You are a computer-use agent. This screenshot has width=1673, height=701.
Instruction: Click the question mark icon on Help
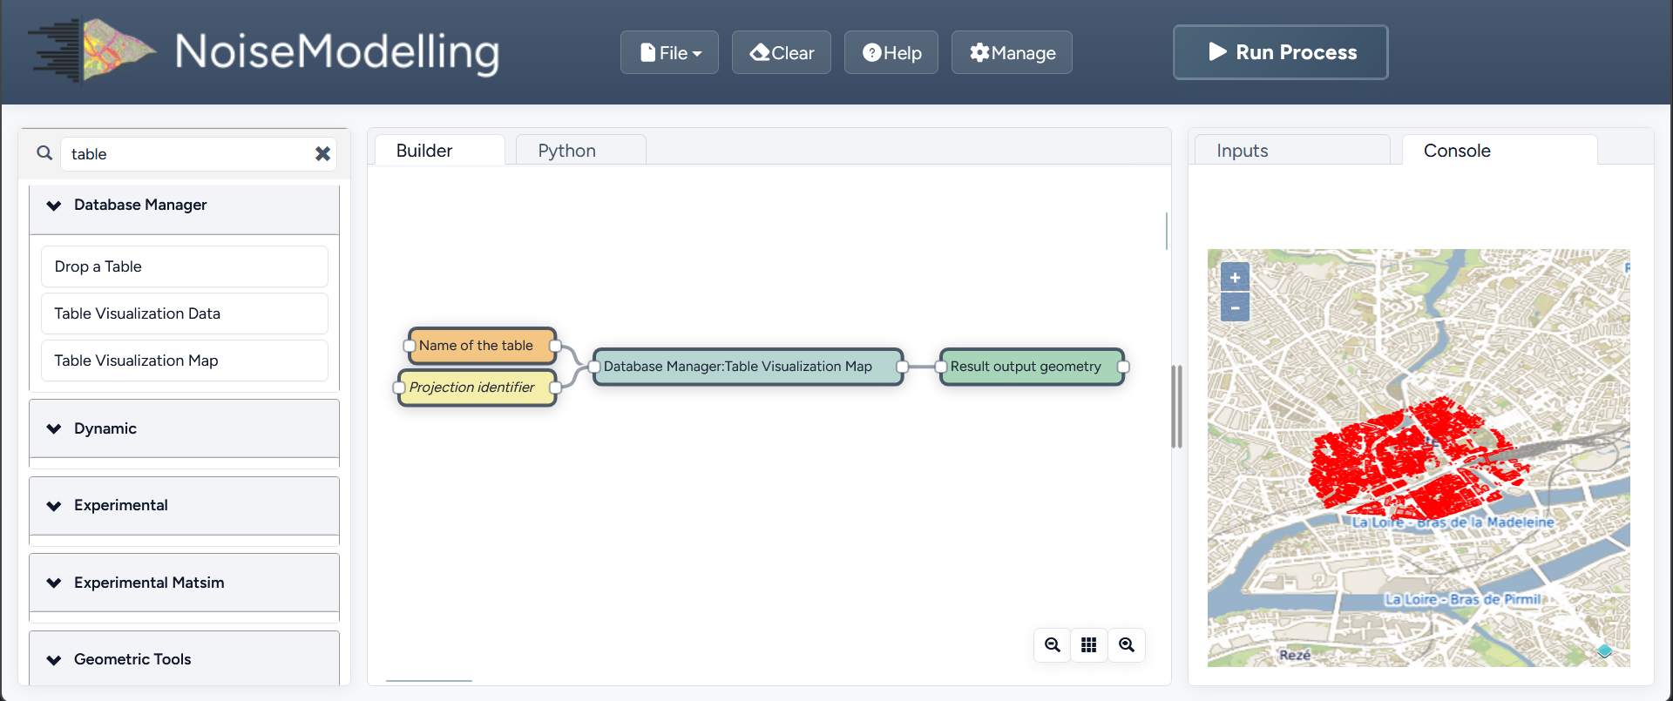click(x=871, y=53)
